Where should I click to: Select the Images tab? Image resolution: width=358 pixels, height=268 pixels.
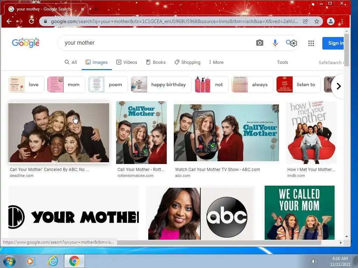coord(96,62)
